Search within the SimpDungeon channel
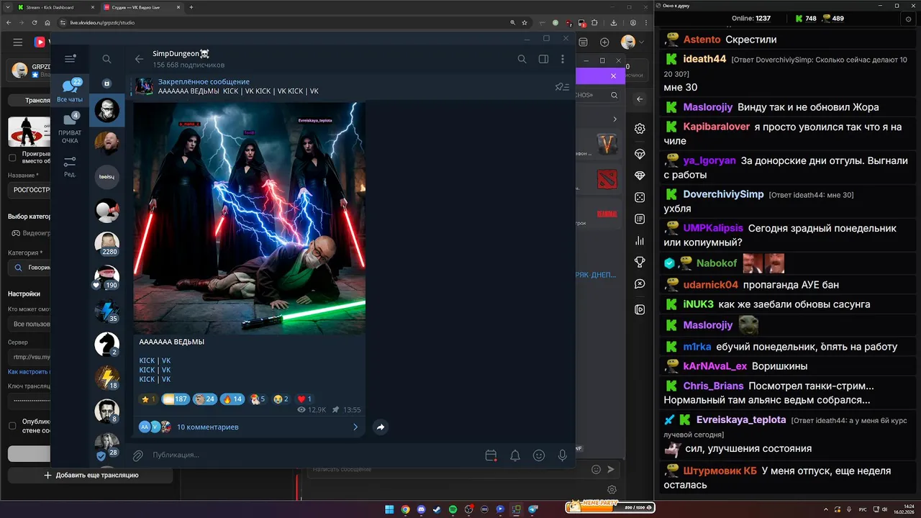The width and height of the screenshot is (921, 518). coord(522,59)
